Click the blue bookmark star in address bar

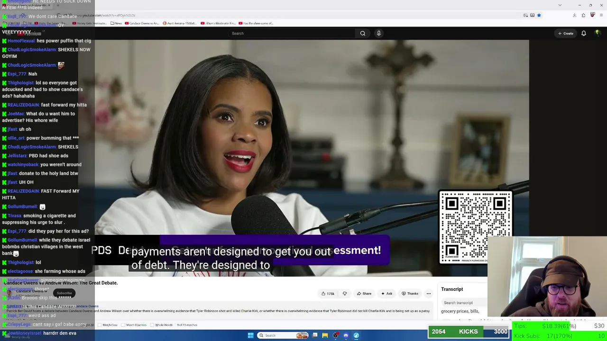539,15
